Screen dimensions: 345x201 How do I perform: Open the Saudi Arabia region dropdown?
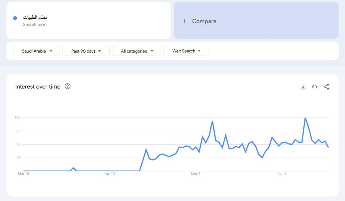click(x=37, y=51)
